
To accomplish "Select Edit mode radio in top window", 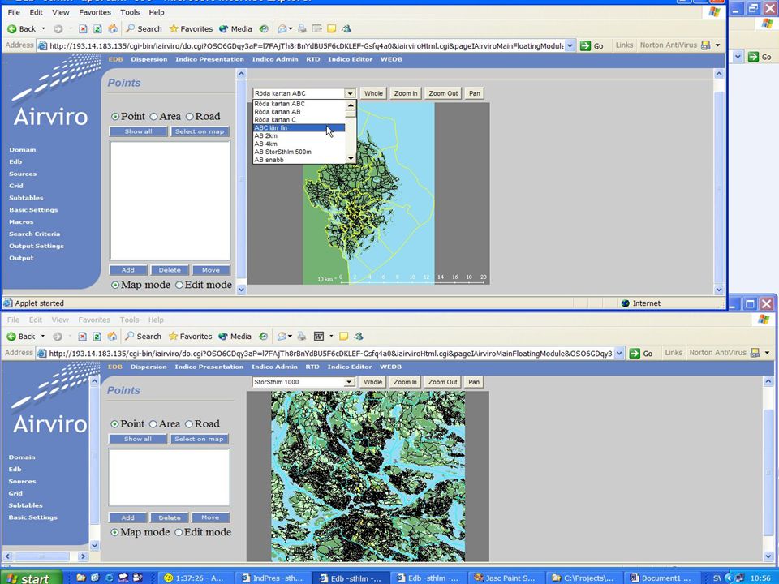I will pyautogui.click(x=179, y=285).
